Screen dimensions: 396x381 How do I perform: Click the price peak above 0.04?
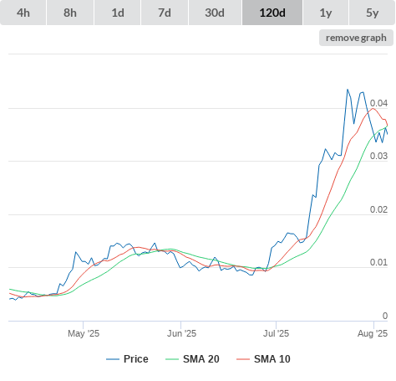(x=348, y=90)
